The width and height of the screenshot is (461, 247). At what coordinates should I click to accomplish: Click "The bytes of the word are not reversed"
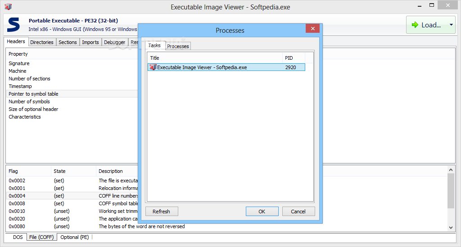[x=142, y=226]
